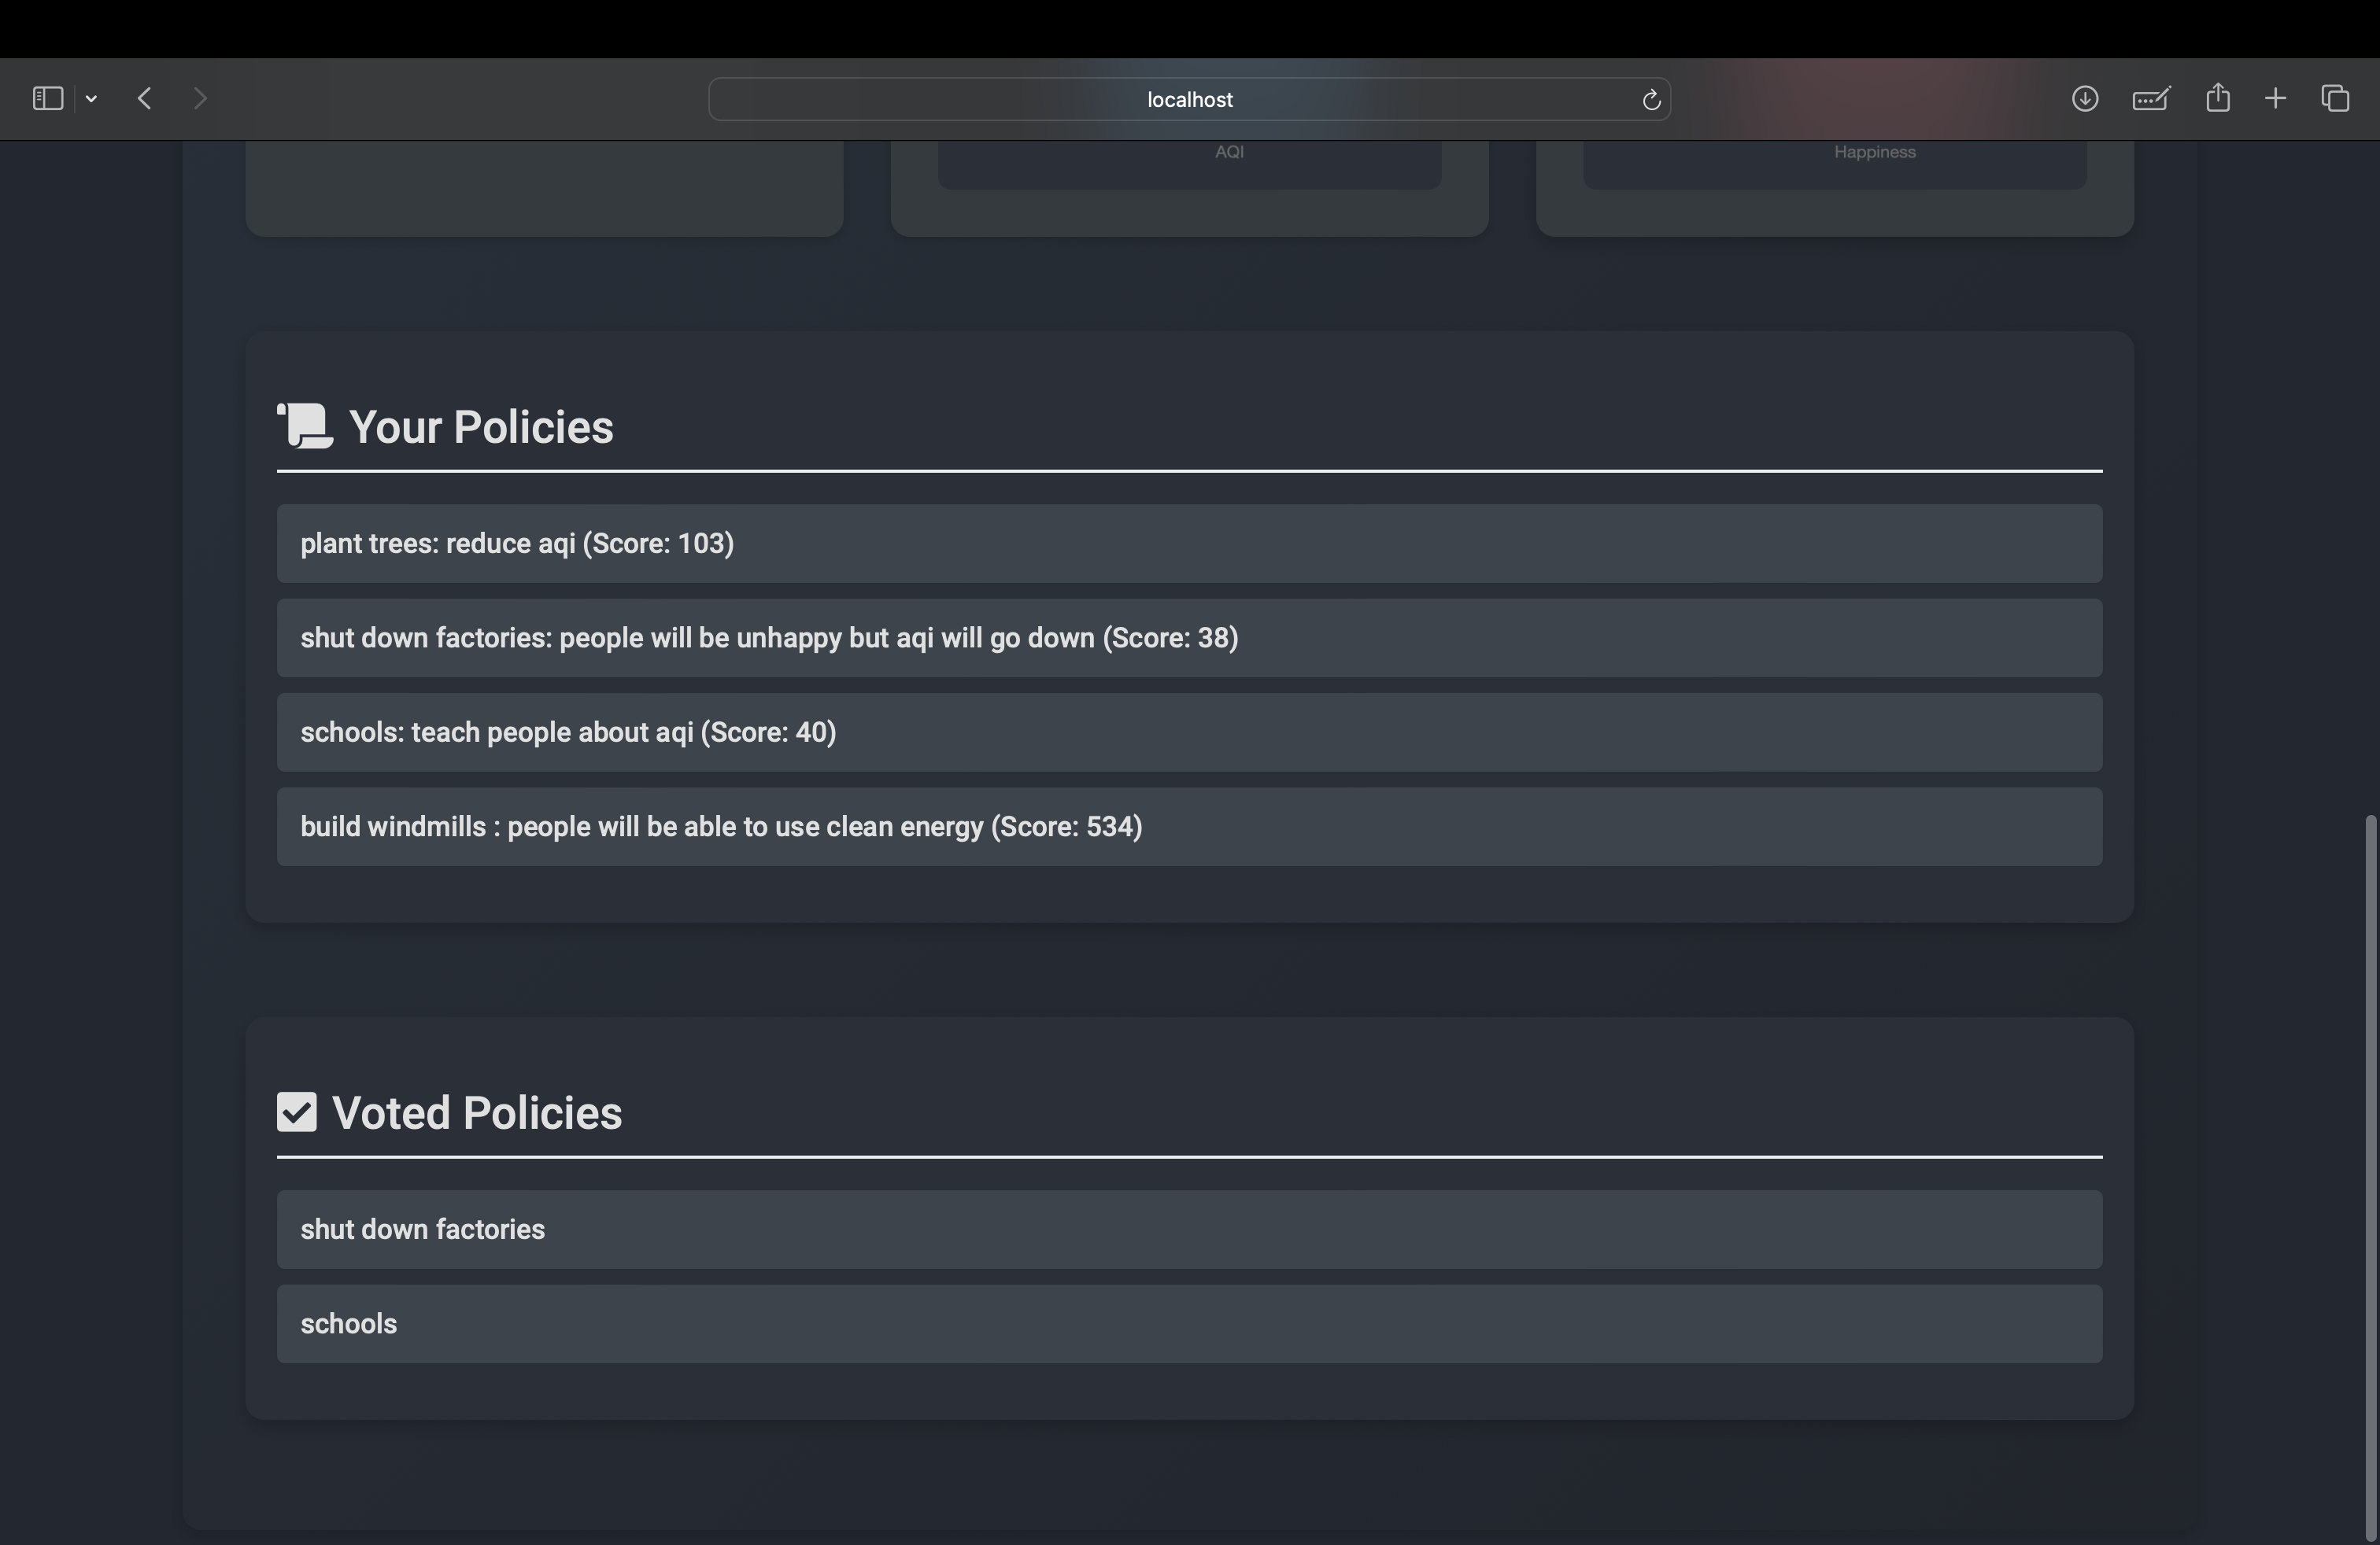Reload the localhost page
This screenshot has height=1545, width=2380.
1651,99
